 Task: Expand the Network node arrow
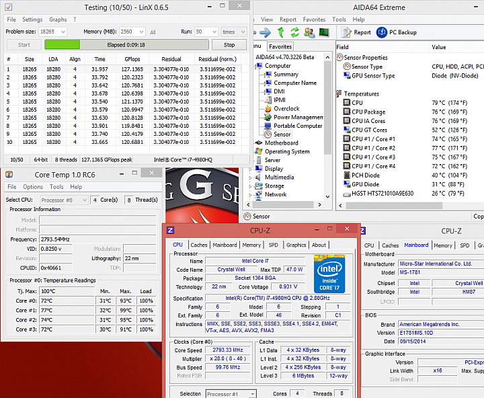[250, 195]
